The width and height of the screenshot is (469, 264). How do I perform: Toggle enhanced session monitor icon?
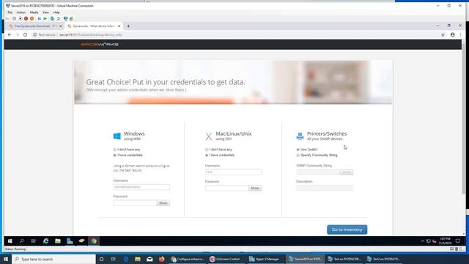tap(65, 18)
